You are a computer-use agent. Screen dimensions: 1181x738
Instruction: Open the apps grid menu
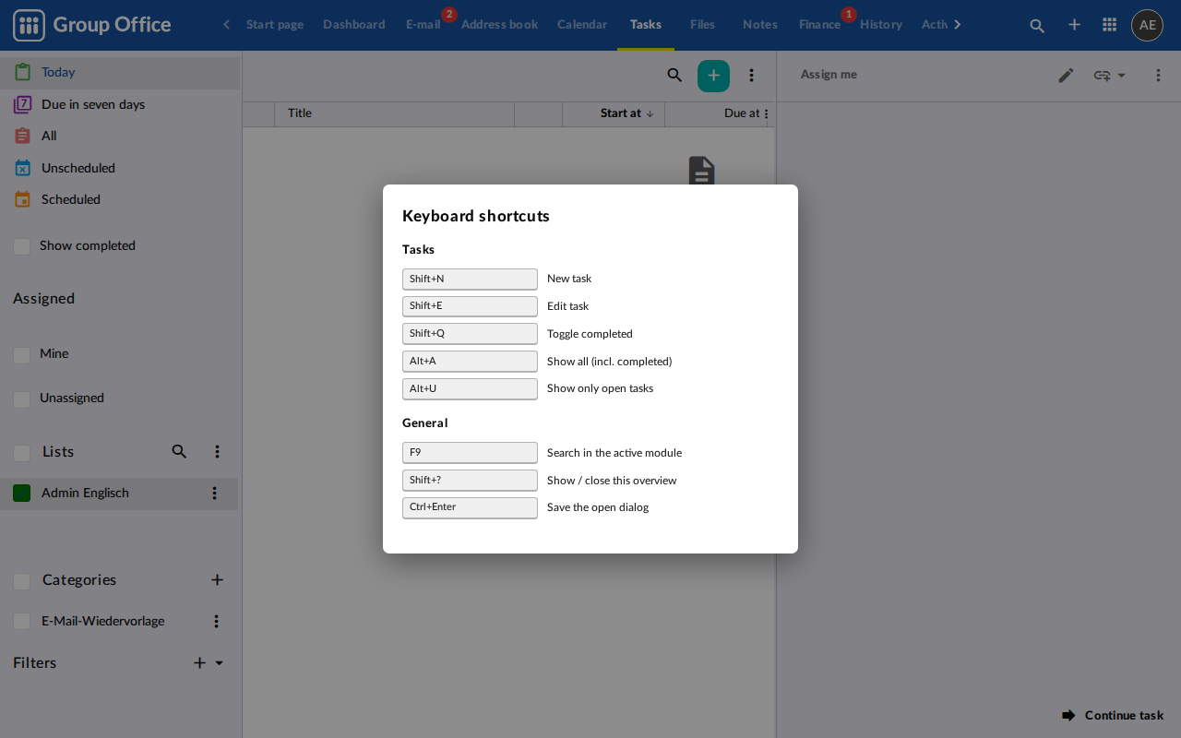tap(1110, 25)
